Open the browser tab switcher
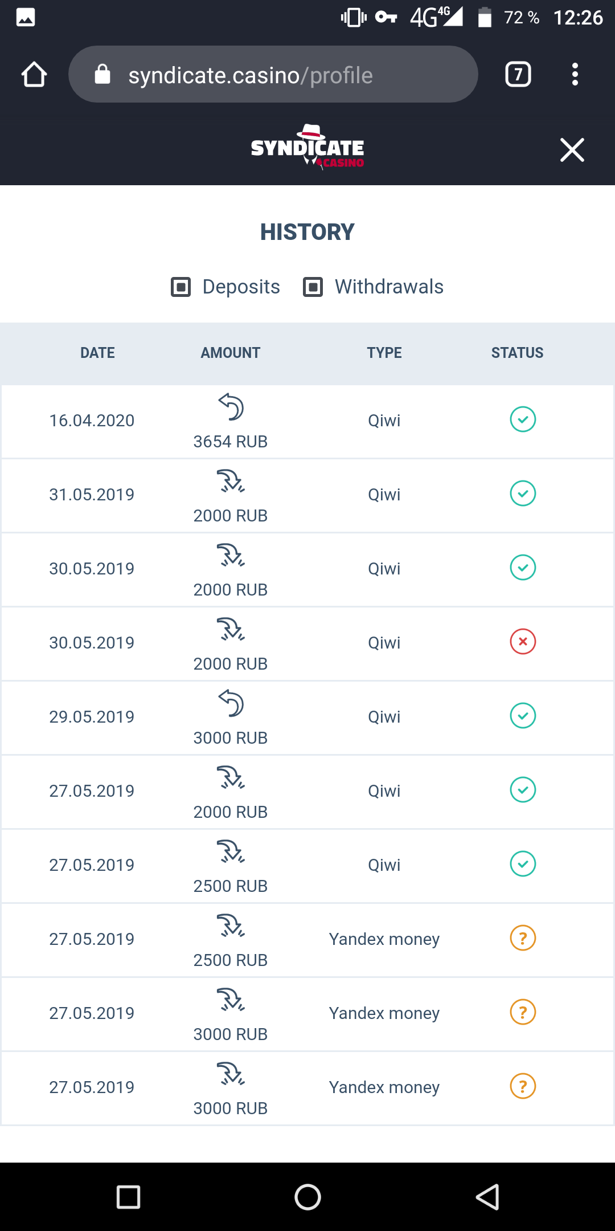Viewport: 615px width, 1231px height. 518,75
